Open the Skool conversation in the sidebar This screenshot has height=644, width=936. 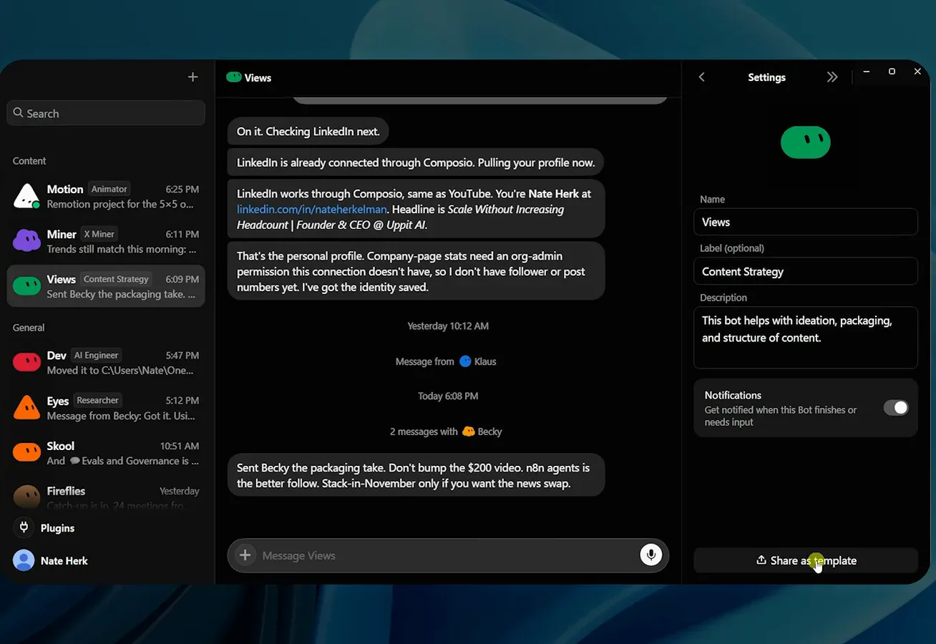click(106, 452)
